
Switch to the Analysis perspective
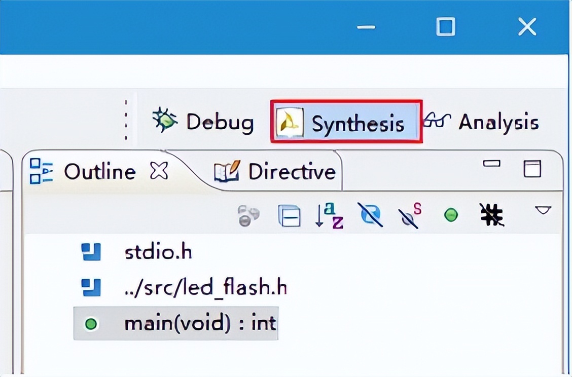pos(481,122)
